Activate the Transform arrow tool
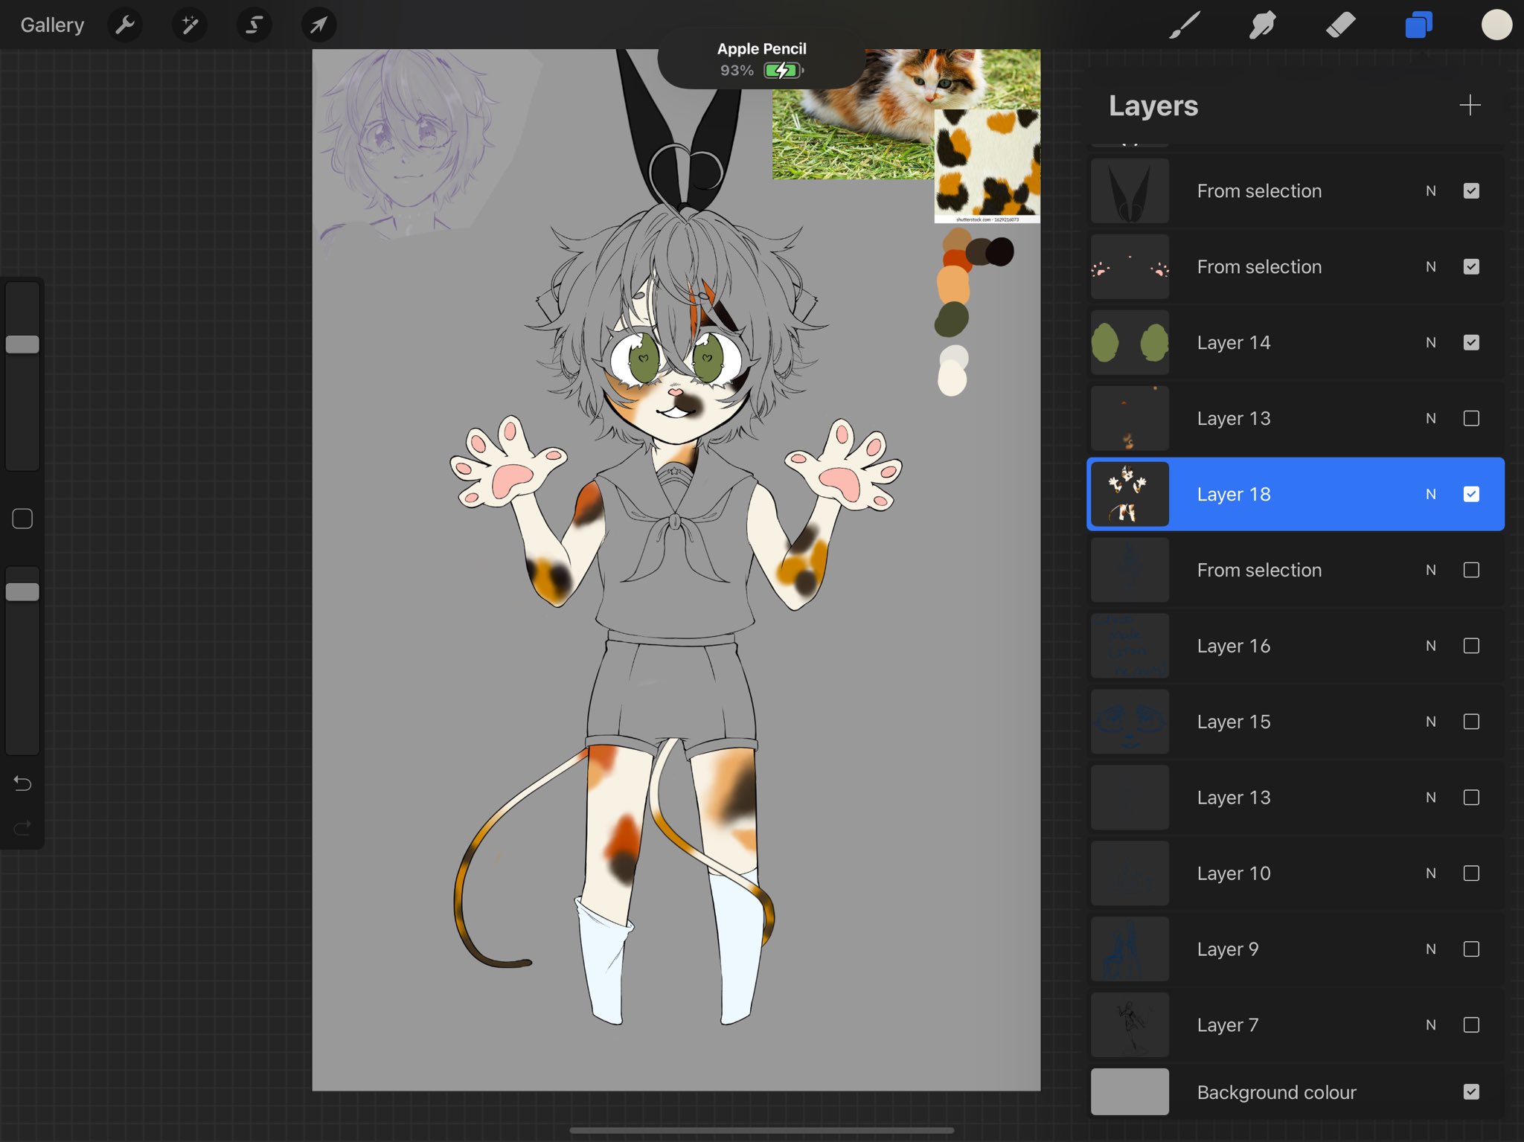 pos(318,25)
